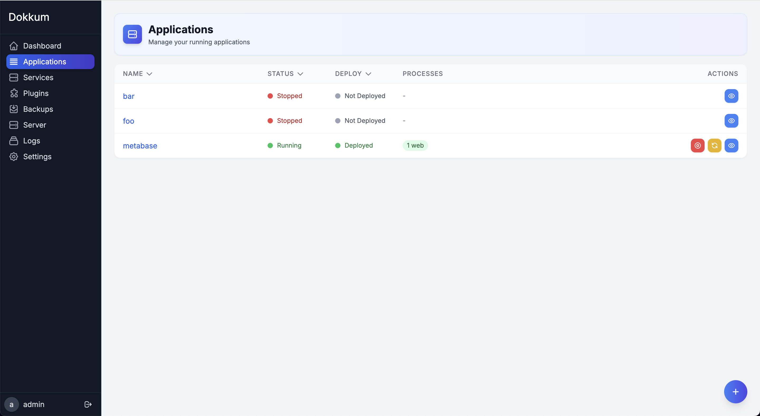The height and width of the screenshot is (416, 760).
Task: Expand the STATUS column sort arrow
Action: coord(300,74)
